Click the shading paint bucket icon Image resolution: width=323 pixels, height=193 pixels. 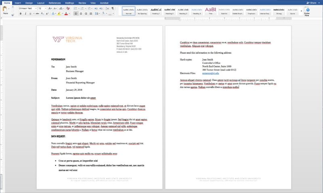103,14
